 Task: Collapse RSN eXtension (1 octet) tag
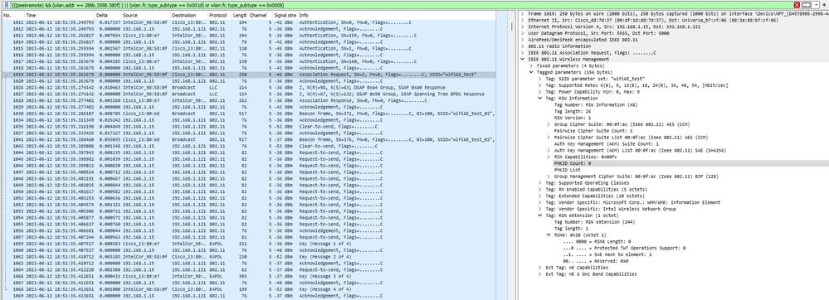(x=540, y=215)
